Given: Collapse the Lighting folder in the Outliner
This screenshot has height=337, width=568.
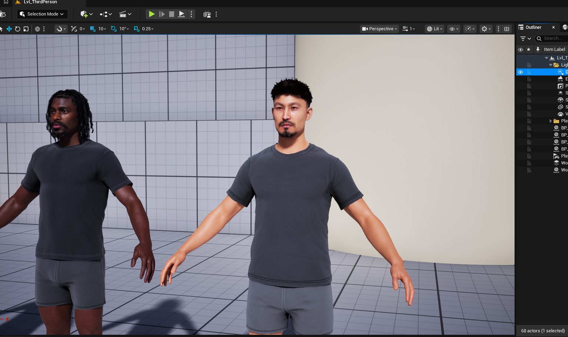Looking at the screenshot, I should pyautogui.click(x=550, y=64).
